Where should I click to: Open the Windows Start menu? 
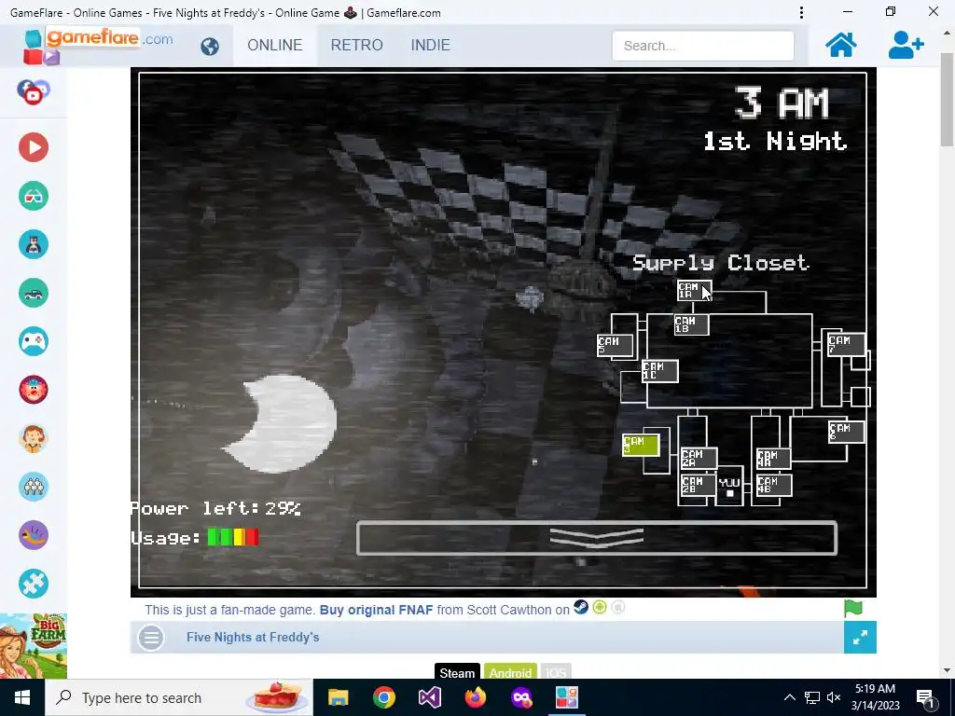22,697
